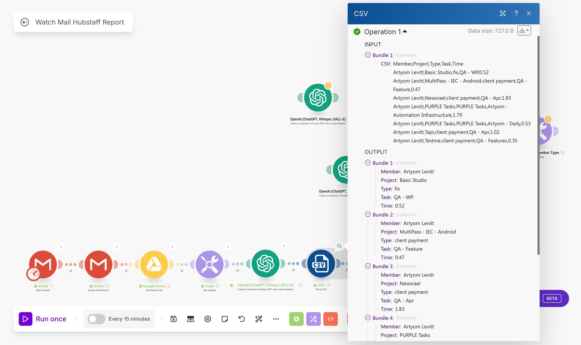The height and width of the screenshot is (345, 581).
Task: Click Run once button
Action: point(43,319)
